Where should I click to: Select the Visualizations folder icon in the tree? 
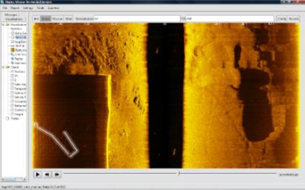coord(7,25)
